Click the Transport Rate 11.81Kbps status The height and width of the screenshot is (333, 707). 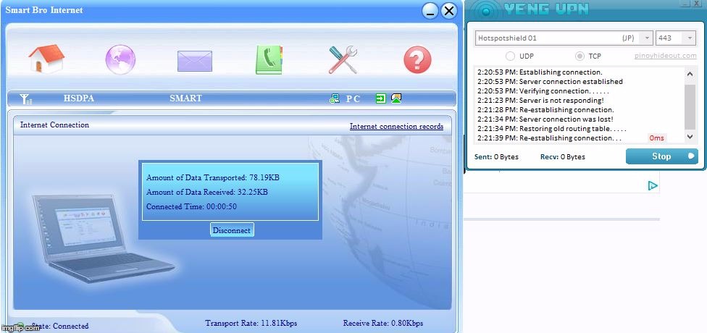click(x=251, y=323)
